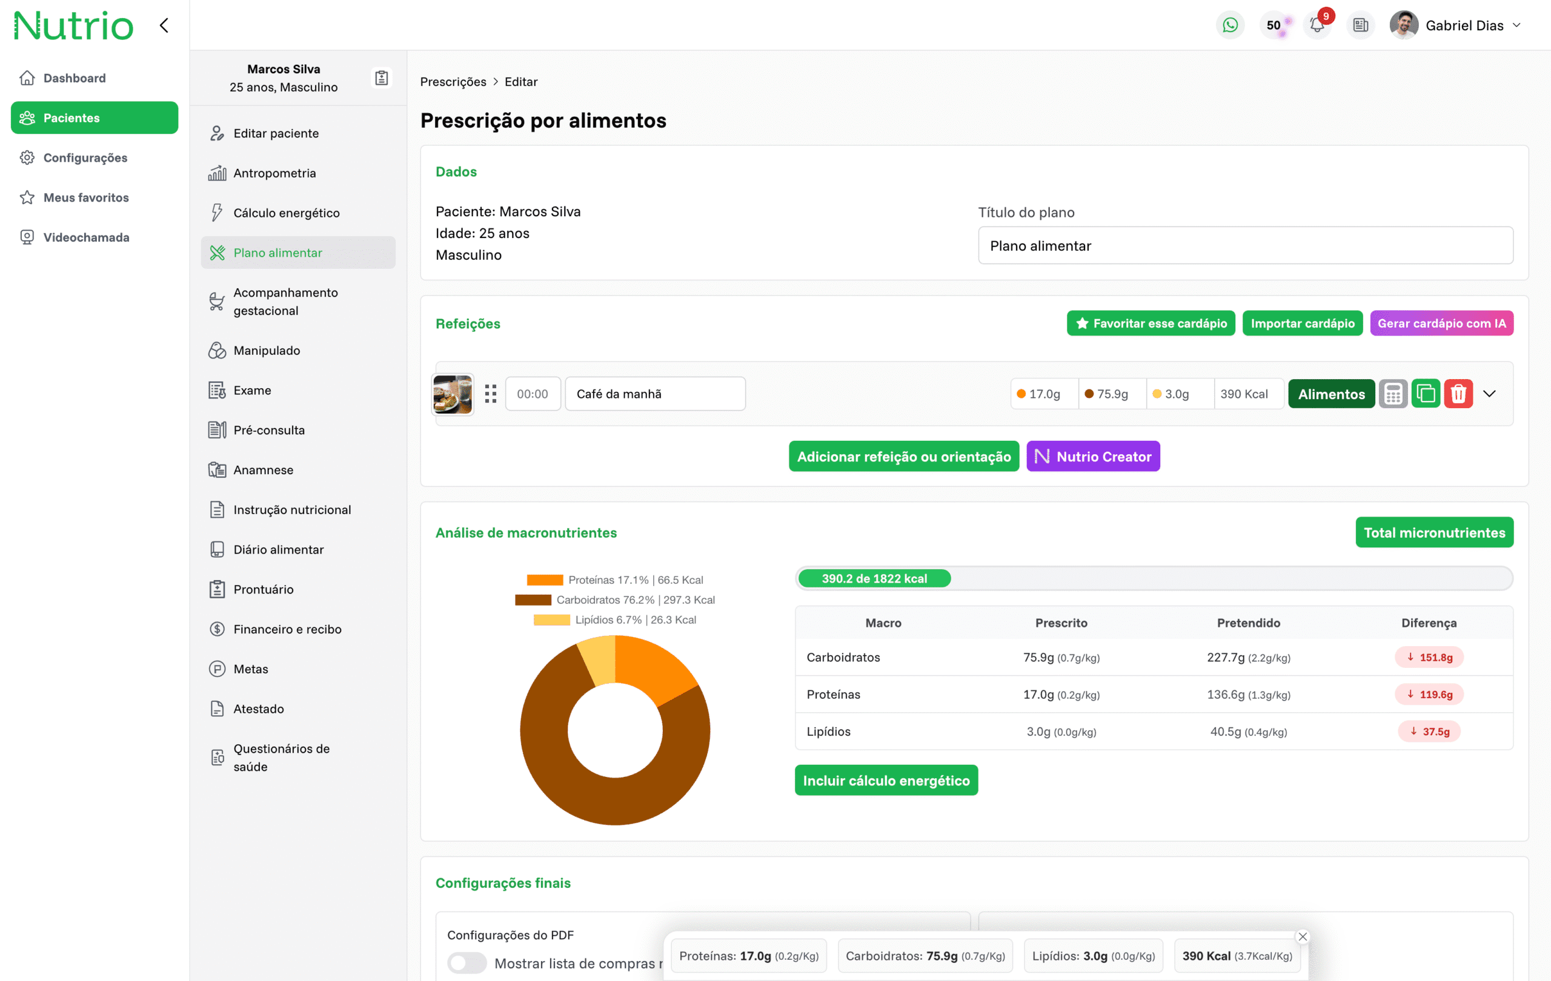Duplicate the Café da manhã meal
The width and height of the screenshot is (1551, 981).
(x=1426, y=394)
